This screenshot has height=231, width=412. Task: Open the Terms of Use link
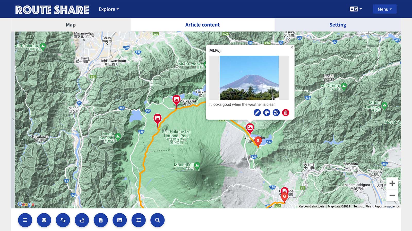click(362, 206)
